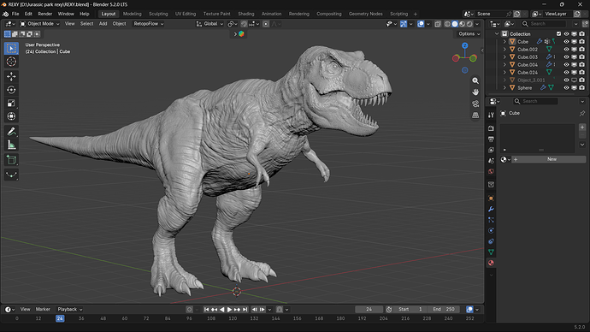Viewport: 590px width, 332px height.
Task: Toggle viewport overlays
Action: pyautogui.click(x=421, y=24)
